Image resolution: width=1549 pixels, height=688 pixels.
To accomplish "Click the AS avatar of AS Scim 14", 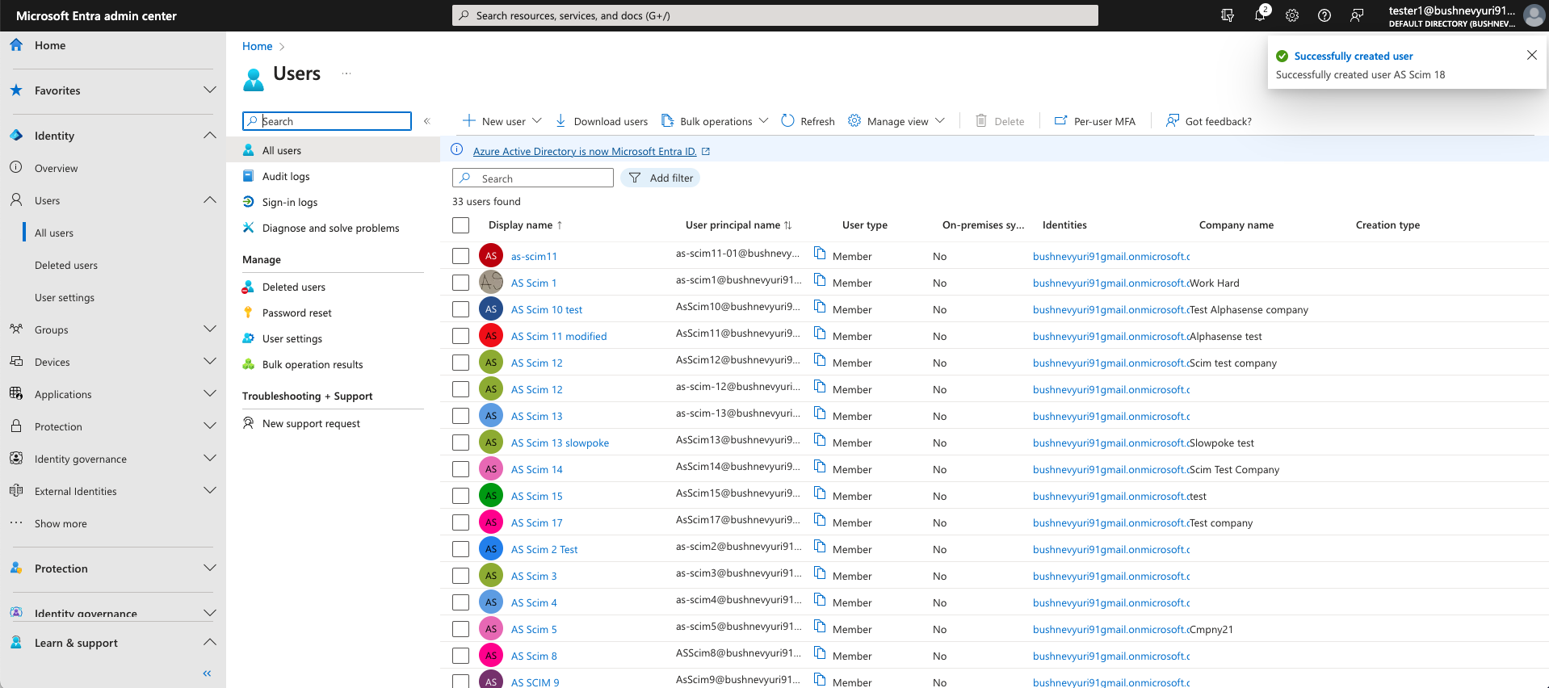I will (491, 468).
